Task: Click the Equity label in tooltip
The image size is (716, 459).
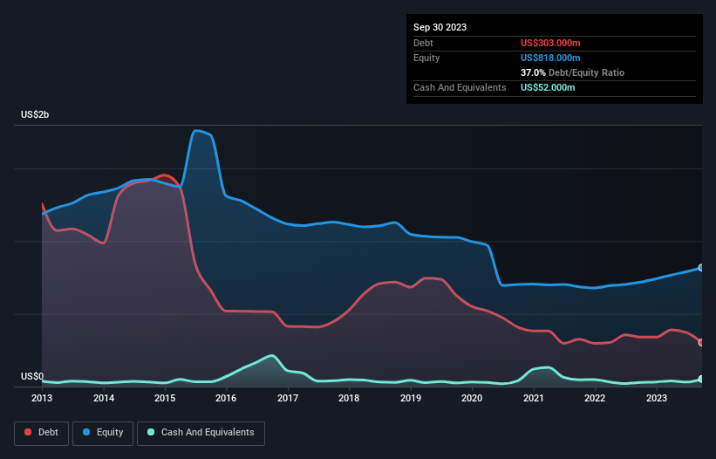Action: [426, 58]
